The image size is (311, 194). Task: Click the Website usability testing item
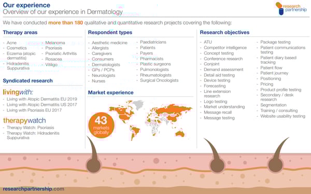point(283,116)
